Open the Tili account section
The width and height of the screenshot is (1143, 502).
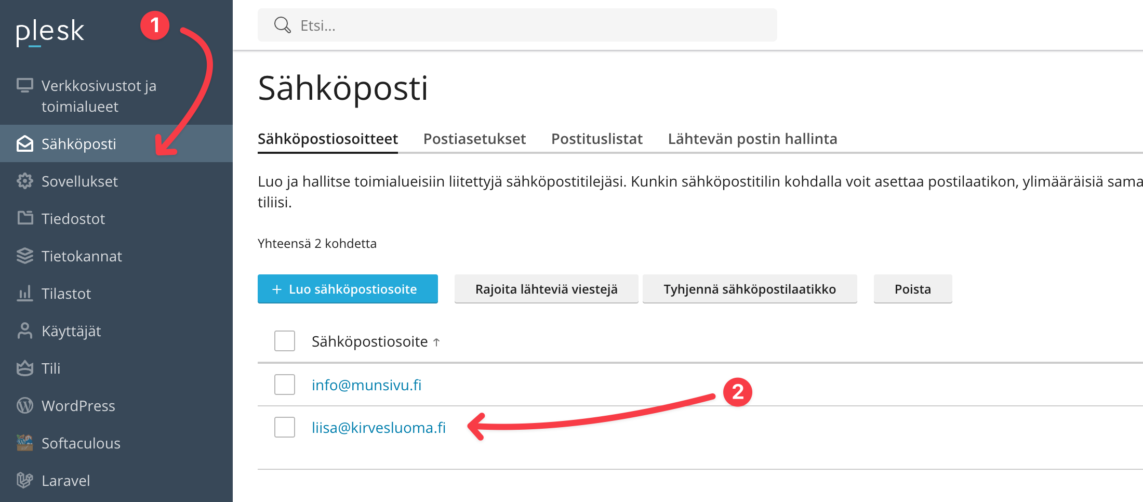click(x=51, y=368)
